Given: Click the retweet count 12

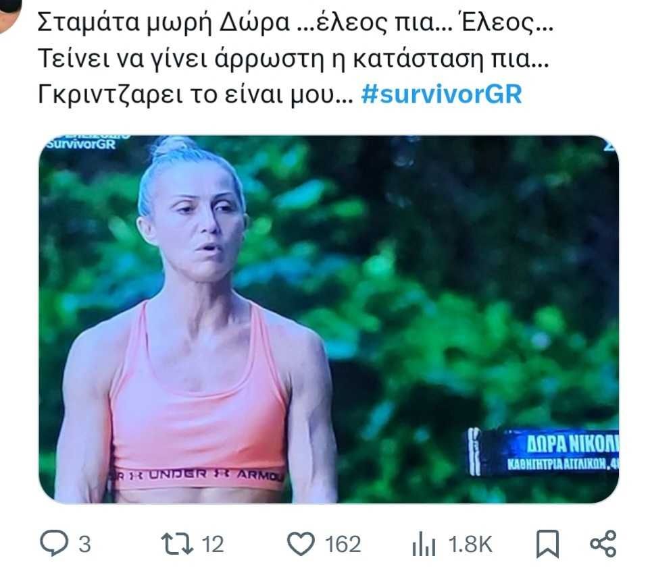Looking at the screenshot, I should coord(213,544).
